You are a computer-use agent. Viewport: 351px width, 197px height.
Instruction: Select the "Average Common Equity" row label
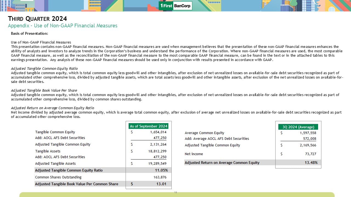click(x=204, y=133)
